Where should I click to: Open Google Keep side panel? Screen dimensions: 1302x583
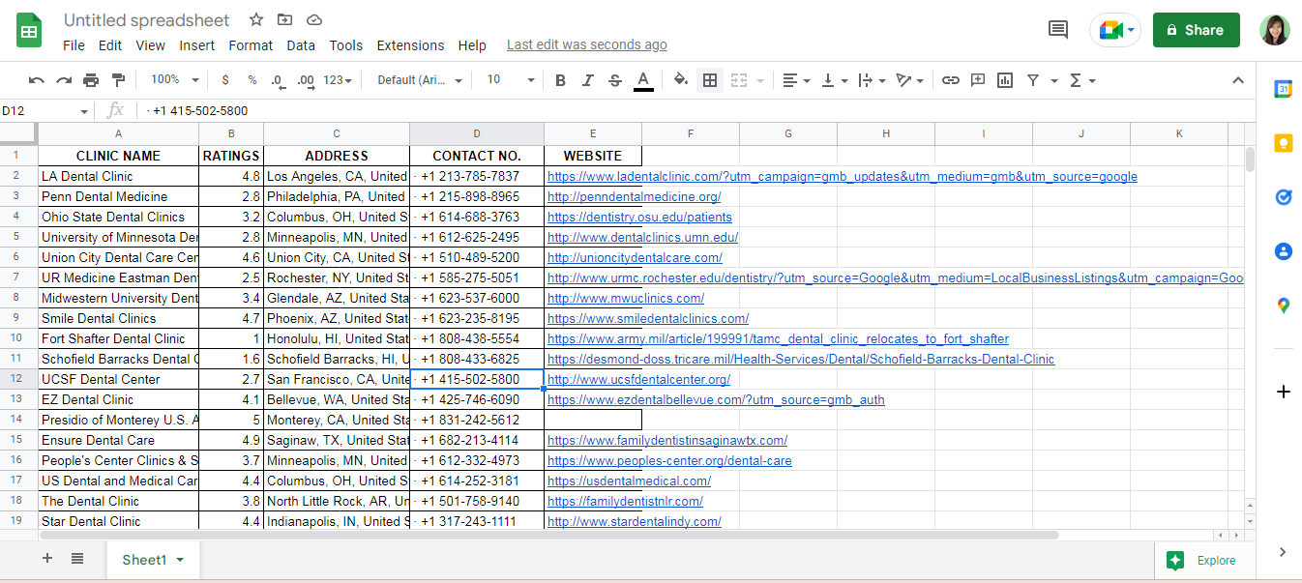coord(1283,143)
